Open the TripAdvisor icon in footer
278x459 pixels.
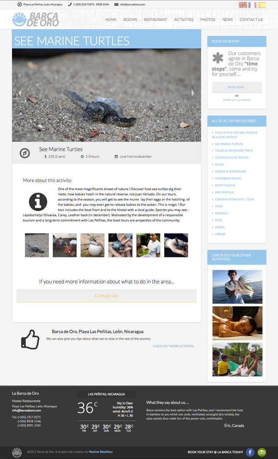coord(261,452)
